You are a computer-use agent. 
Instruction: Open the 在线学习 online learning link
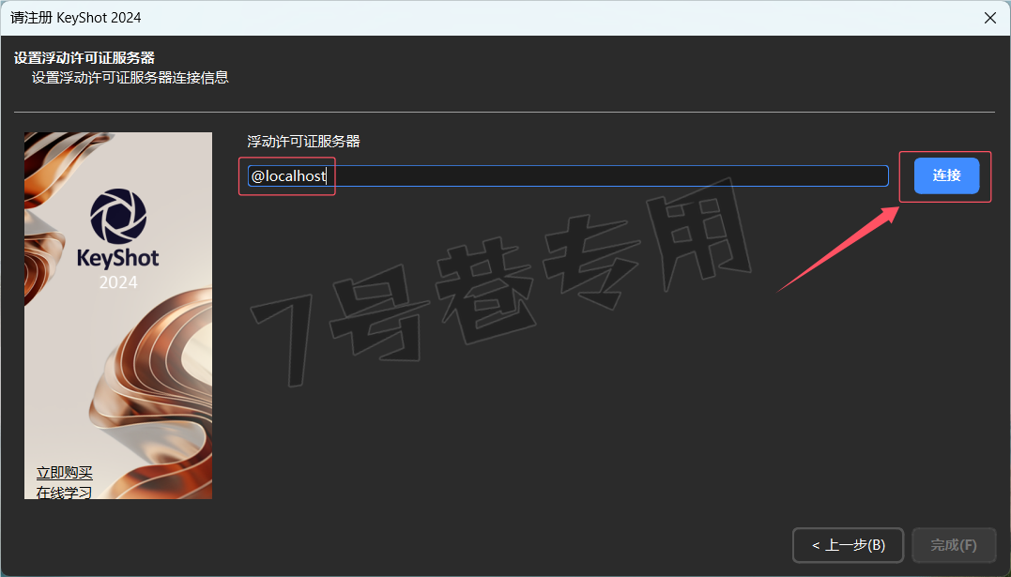(65, 493)
